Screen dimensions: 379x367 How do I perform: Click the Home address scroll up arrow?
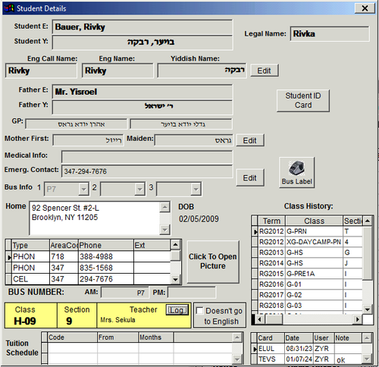[164, 207]
